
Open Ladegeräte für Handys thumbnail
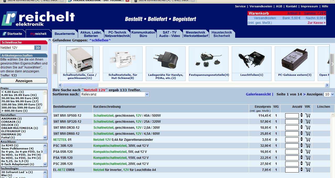tap(166, 60)
